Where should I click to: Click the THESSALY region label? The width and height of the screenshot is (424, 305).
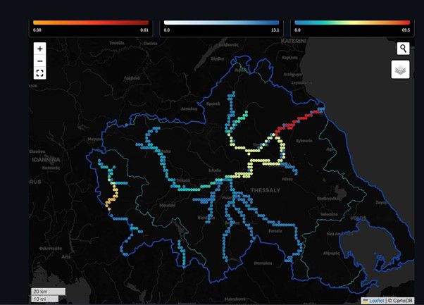click(265, 191)
